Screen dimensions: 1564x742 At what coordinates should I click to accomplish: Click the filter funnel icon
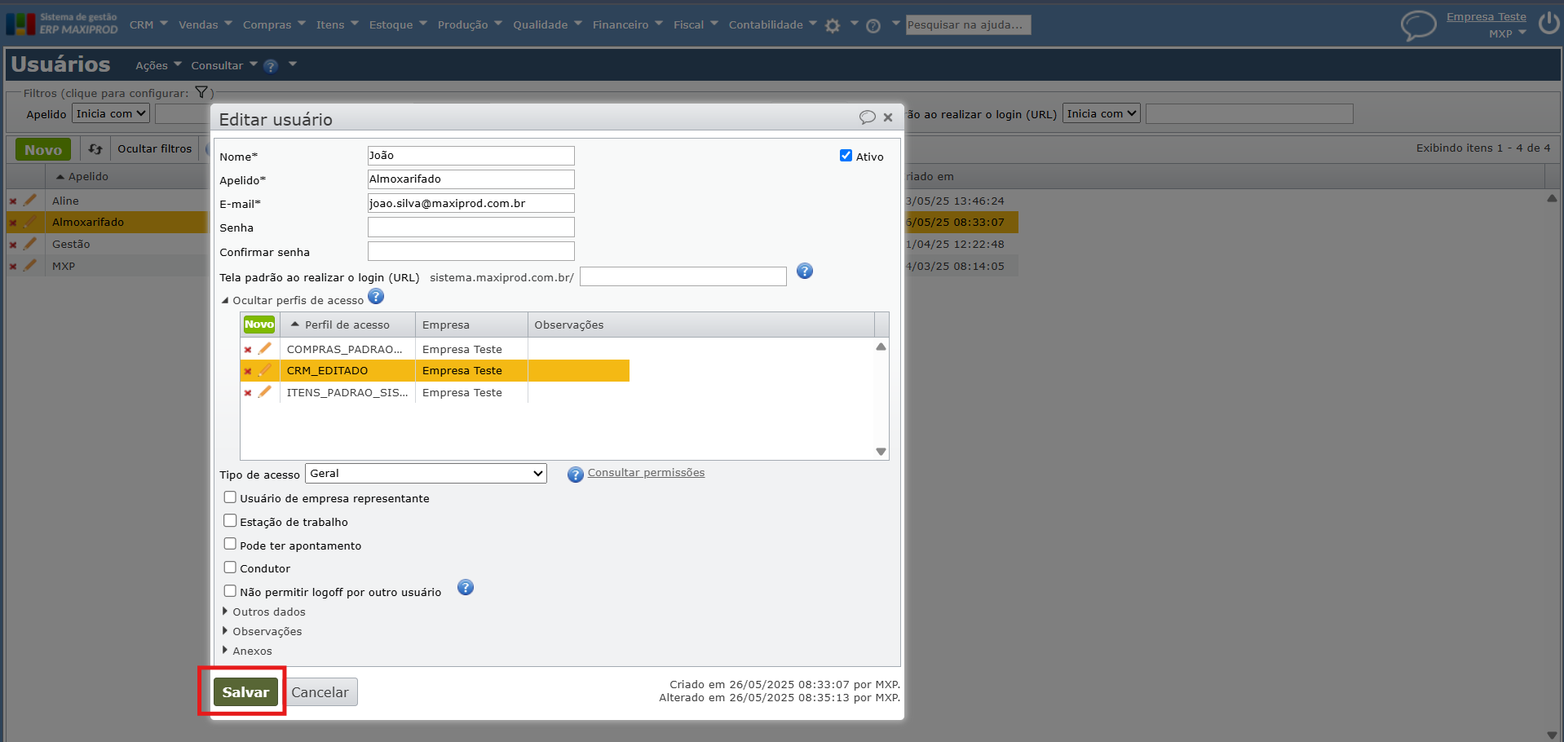tap(201, 92)
